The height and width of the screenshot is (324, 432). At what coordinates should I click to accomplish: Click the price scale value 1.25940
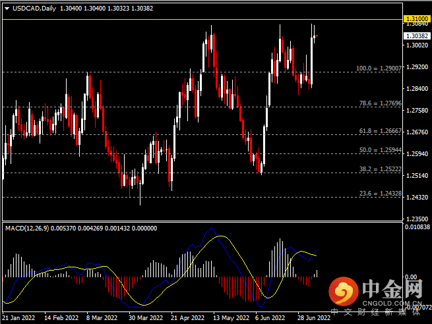[417, 153]
